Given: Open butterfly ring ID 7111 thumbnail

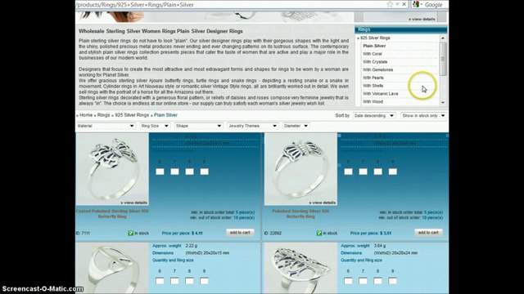Looking at the screenshot, I should 112,169.
